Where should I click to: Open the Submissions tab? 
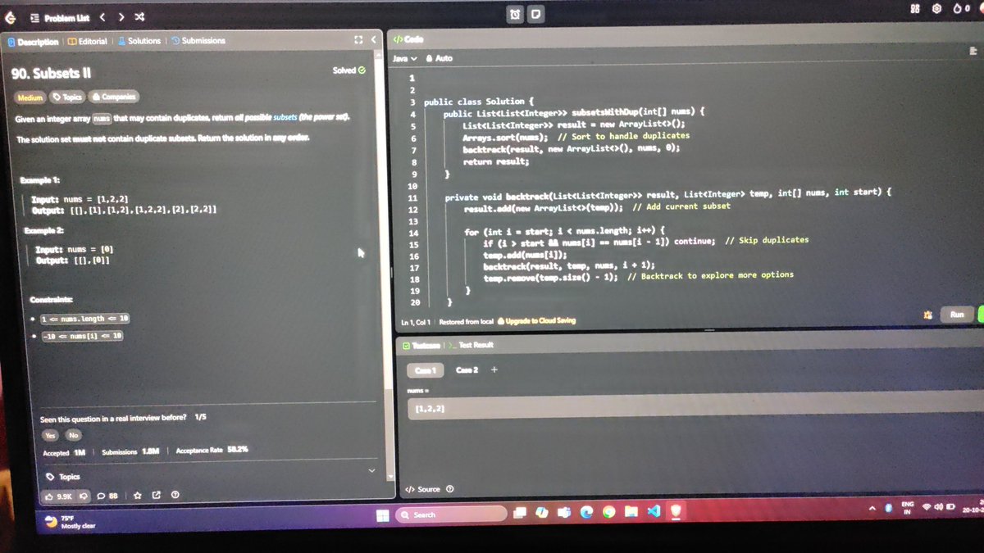pos(198,41)
